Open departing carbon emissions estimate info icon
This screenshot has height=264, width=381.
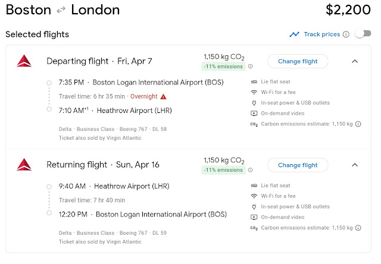358,124
